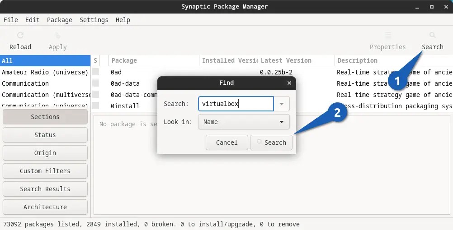Screen dimensions: 453x230
Task: Click version 0.0.25b-2 cell
Action: [x=276, y=72]
